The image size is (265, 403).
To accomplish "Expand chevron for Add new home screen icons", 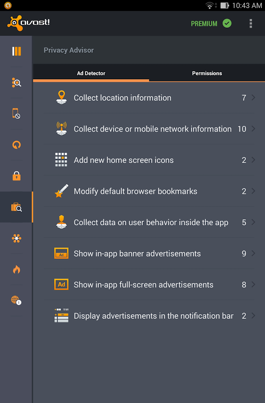I will click(x=253, y=160).
